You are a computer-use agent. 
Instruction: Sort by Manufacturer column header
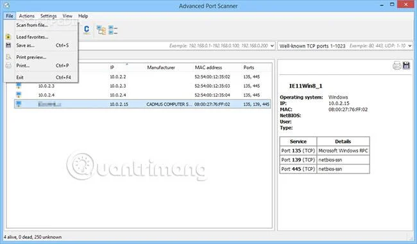(161, 67)
